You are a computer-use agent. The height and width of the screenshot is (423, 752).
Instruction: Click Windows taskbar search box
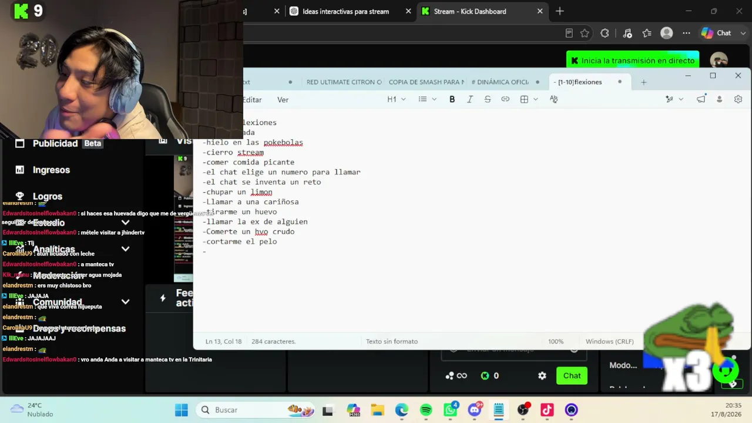click(x=256, y=410)
